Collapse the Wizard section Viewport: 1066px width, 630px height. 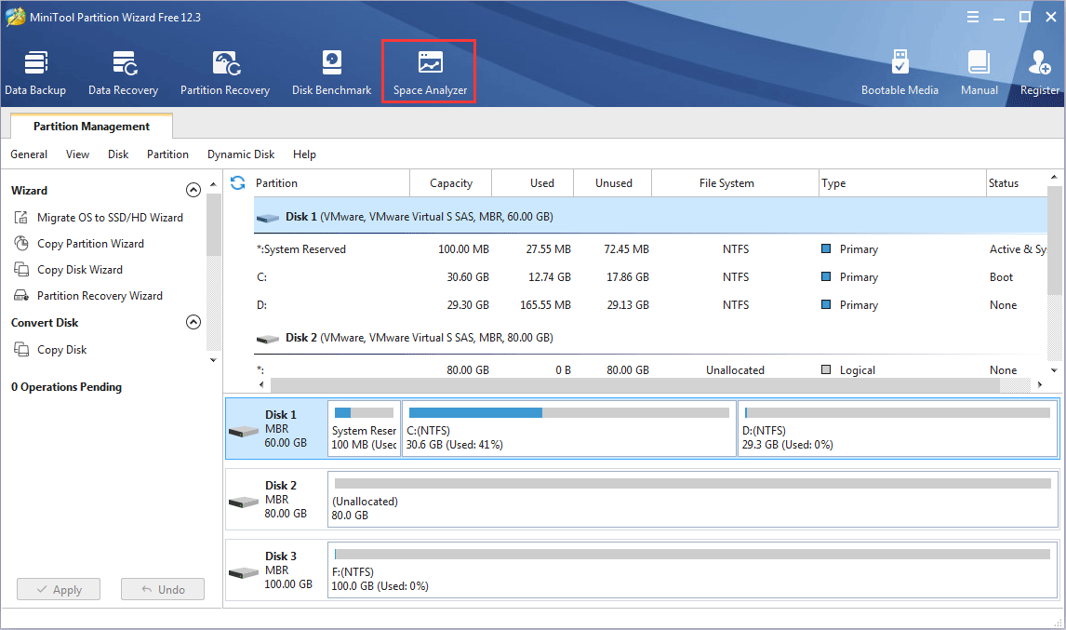[193, 190]
